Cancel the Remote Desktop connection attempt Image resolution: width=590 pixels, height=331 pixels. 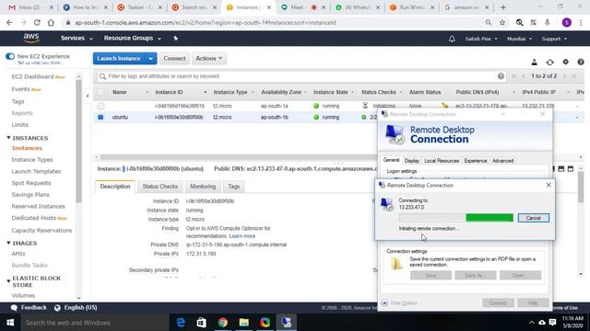(533, 218)
